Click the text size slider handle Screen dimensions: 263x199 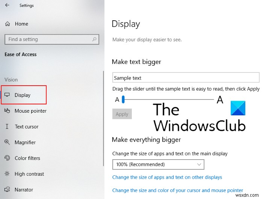(123, 100)
